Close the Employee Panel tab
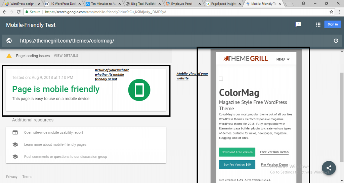 (x=200, y=4)
